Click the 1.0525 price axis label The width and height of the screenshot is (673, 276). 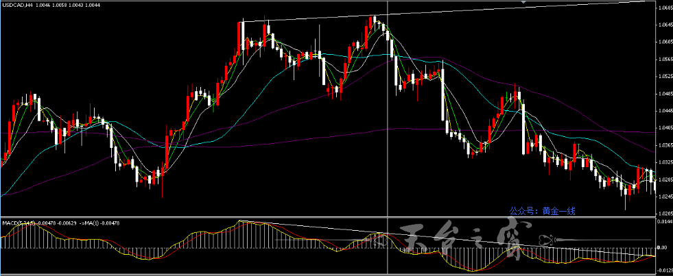point(664,76)
